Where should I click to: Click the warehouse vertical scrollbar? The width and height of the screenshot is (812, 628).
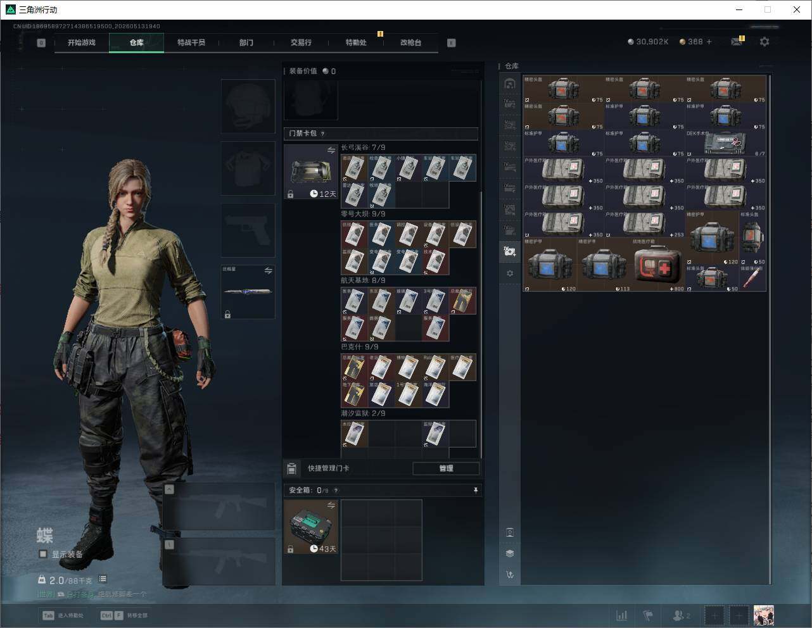pyautogui.click(x=770, y=329)
